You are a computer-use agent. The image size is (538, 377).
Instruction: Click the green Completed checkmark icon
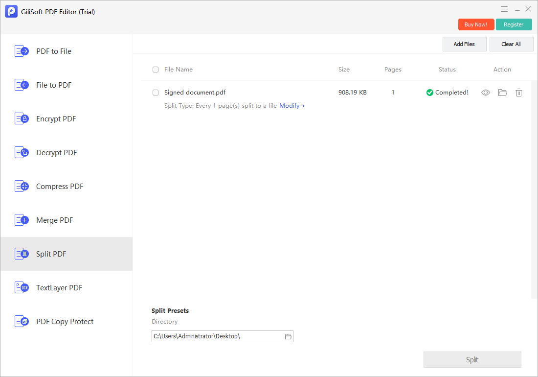coord(429,93)
